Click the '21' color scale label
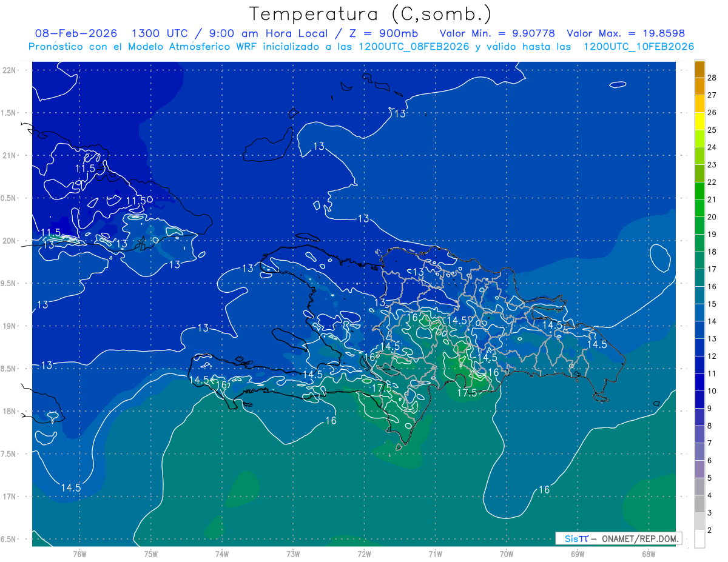The image size is (728, 562). 712,199
